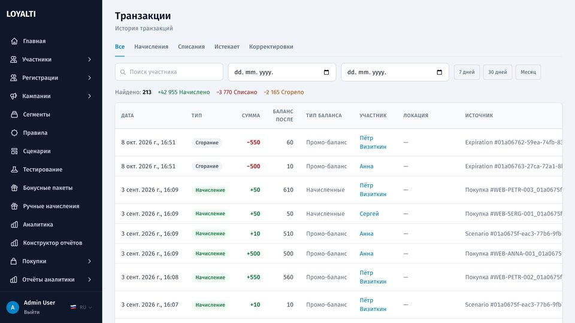Viewport: 575px width, 323px height.
Task: Click the Правила sidebar icon
Action: 14,133
